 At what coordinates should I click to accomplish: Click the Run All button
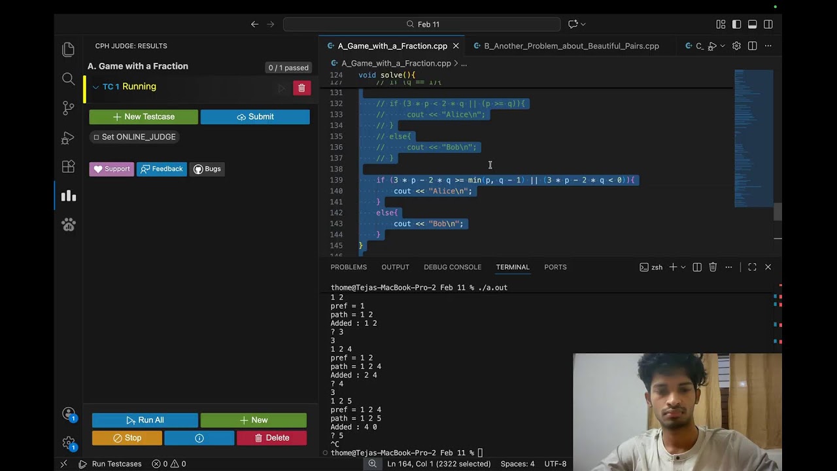pyautogui.click(x=145, y=420)
